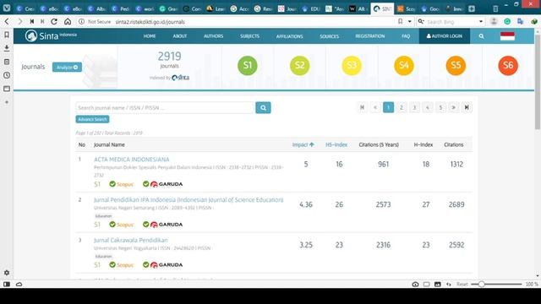Reset page zoom level
The image size is (541, 304).
462,284
